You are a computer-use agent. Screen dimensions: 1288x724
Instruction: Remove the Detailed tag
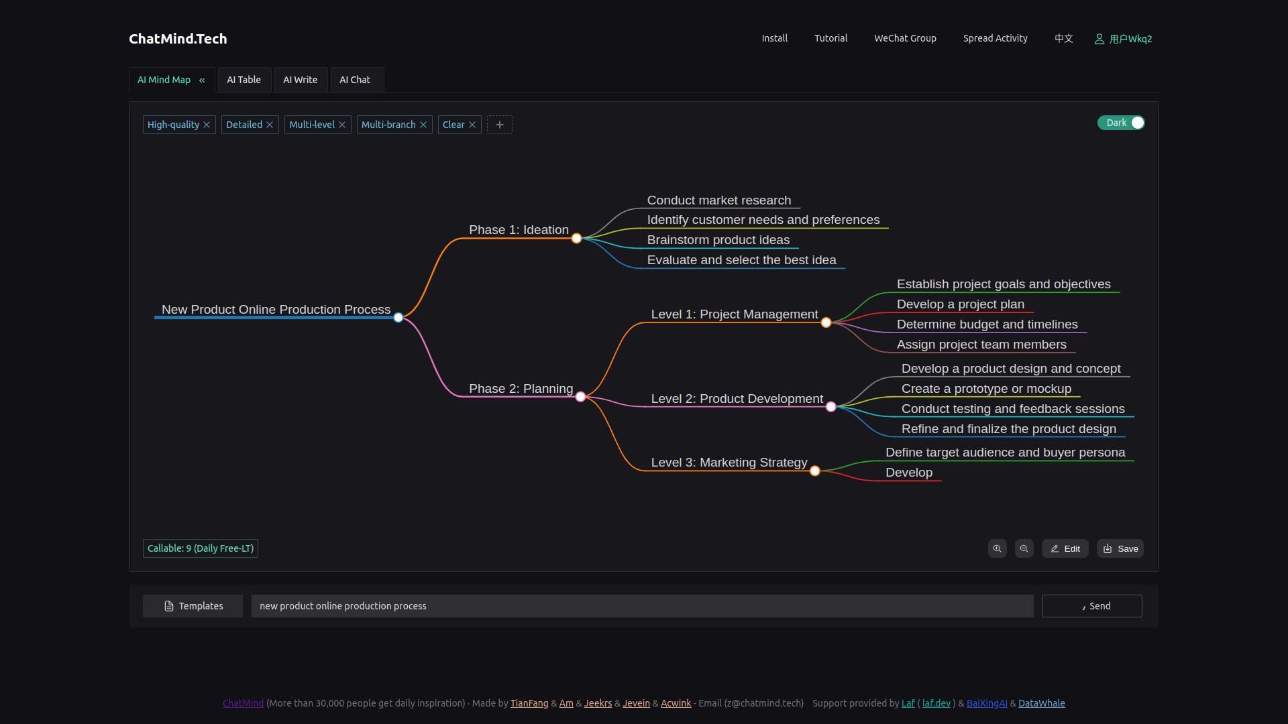[270, 125]
